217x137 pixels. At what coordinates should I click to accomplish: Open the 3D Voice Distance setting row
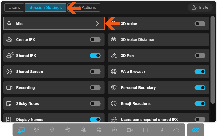pos(159,40)
